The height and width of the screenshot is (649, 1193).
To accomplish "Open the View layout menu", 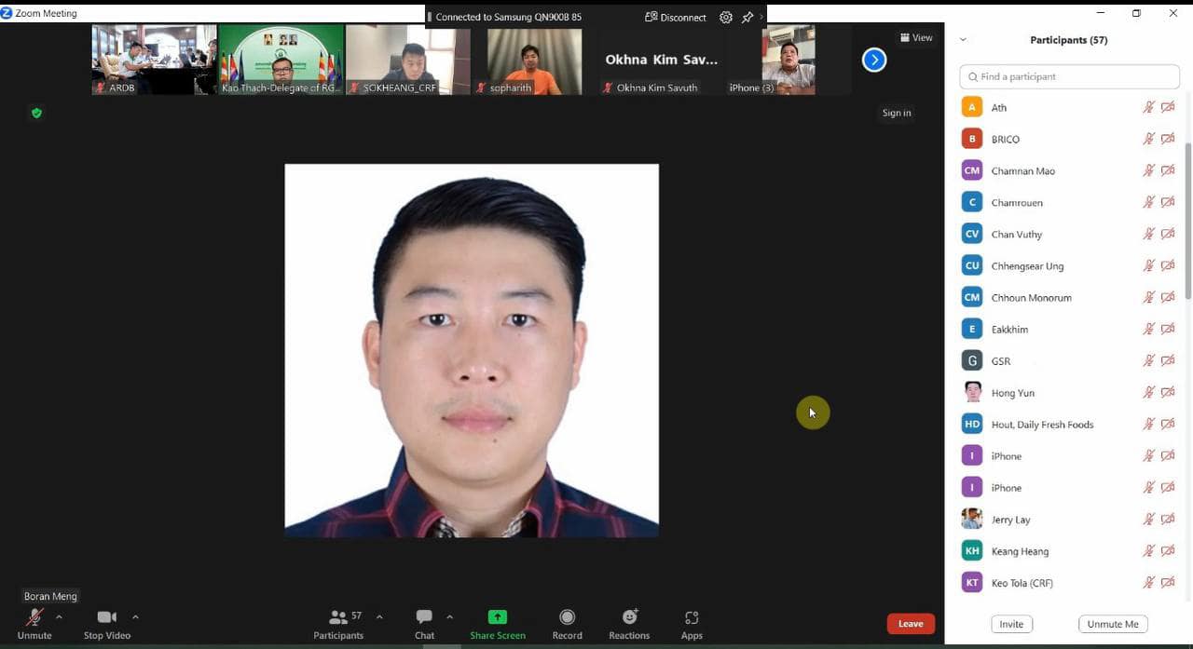I will coord(916,37).
